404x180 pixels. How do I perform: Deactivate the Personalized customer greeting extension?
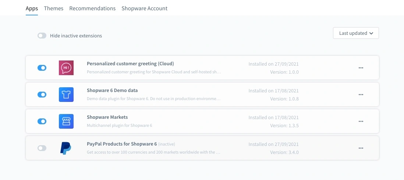pos(42,68)
